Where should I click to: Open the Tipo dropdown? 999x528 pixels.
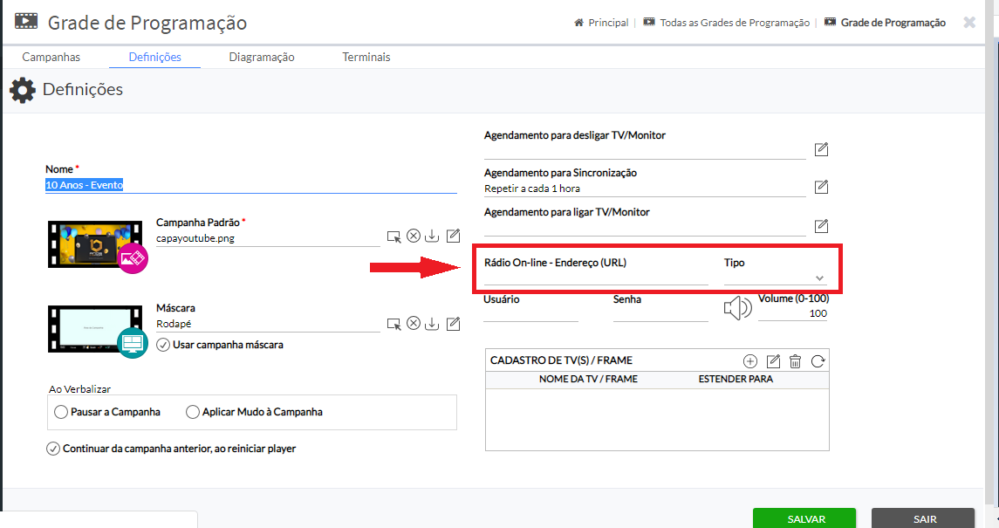[775, 278]
